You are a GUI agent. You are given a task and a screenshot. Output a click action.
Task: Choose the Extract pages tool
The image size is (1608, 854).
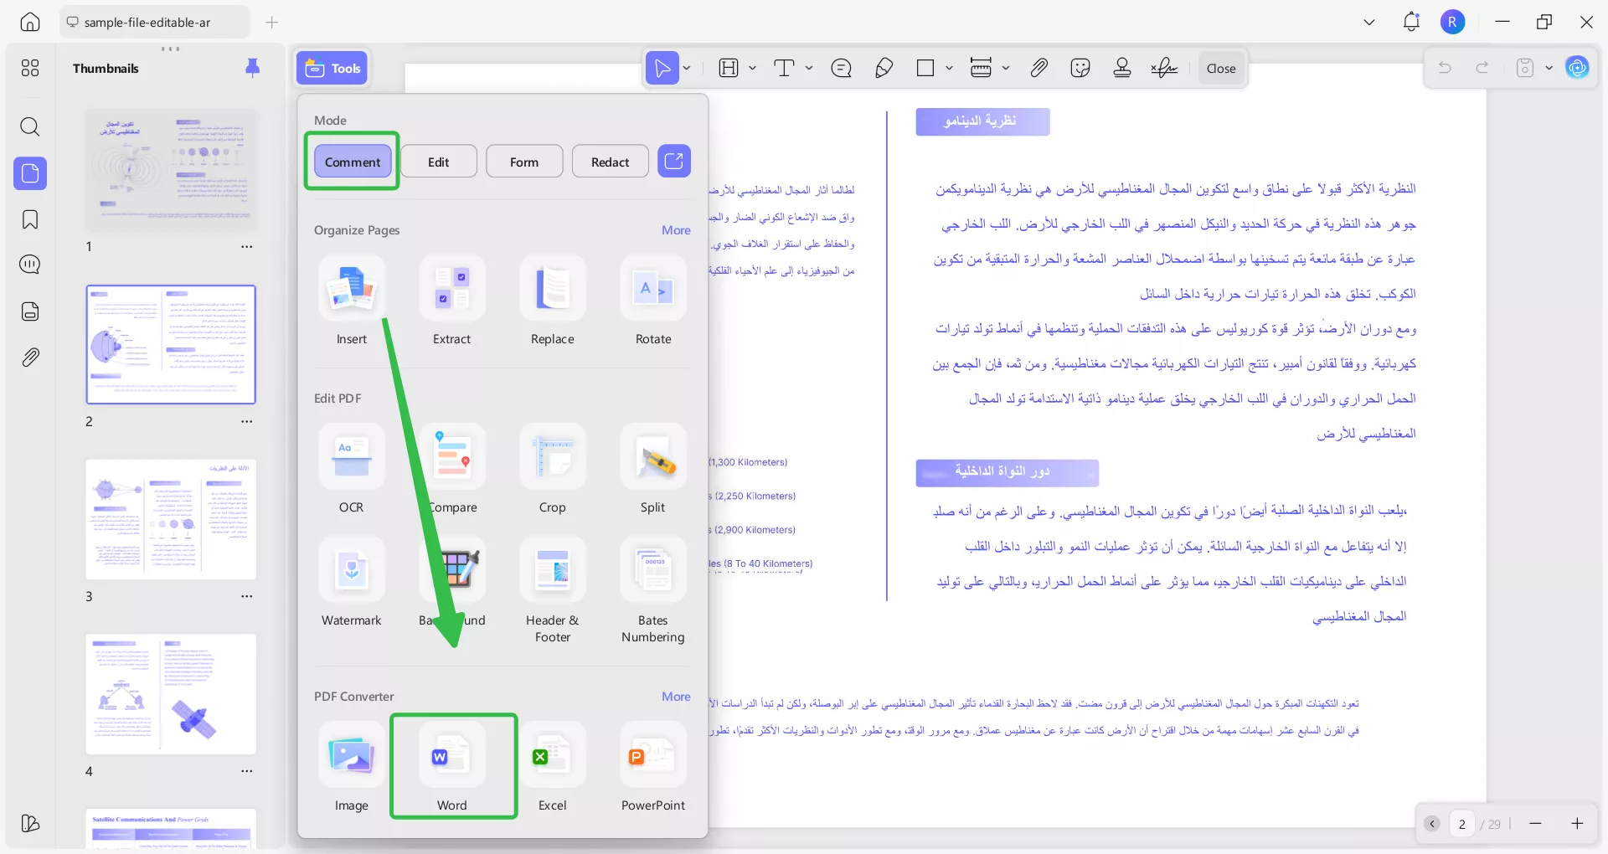click(452, 301)
